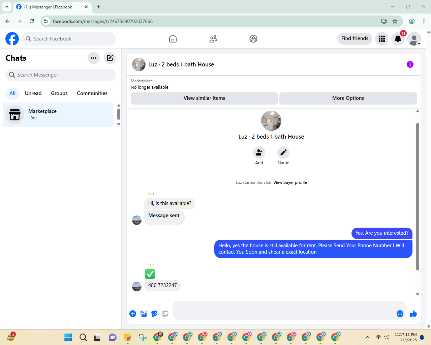Open the browser tab search dropdown
Image resolution: width=431 pixels, height=345 pixels.
point(7,7)
